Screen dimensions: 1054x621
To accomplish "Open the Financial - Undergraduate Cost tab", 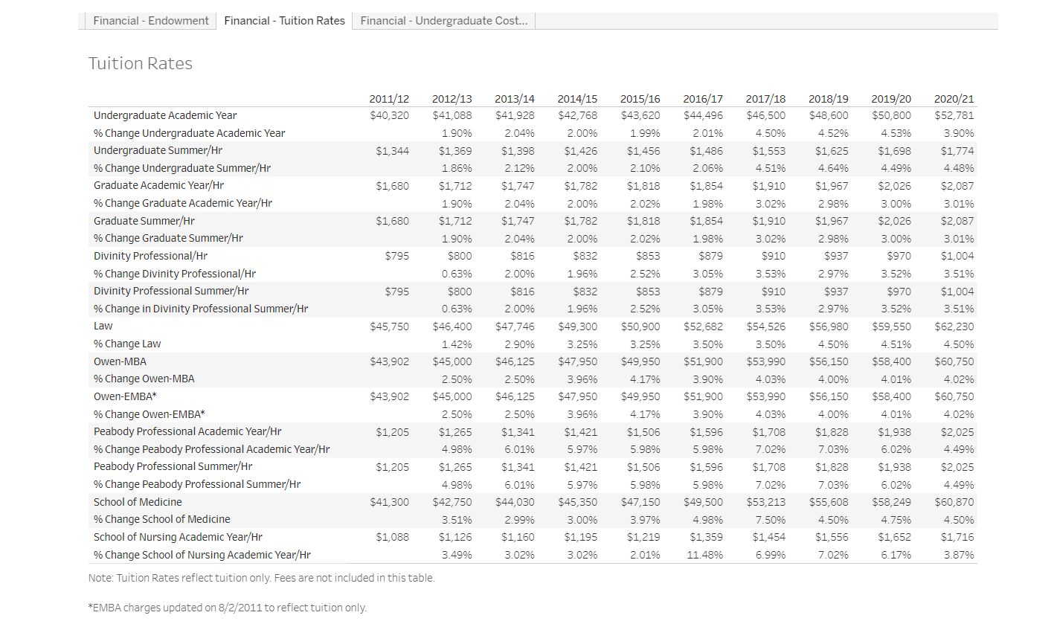I will click(443, 20).
